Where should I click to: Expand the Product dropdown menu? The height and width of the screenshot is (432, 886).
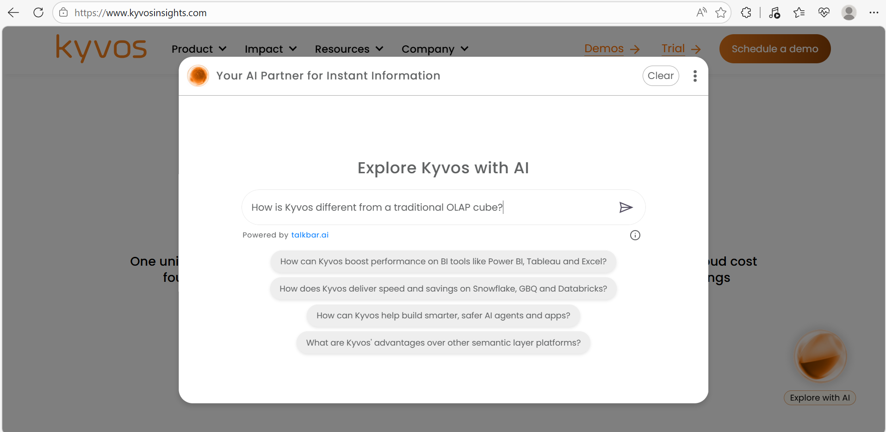[x=199, y=49]
